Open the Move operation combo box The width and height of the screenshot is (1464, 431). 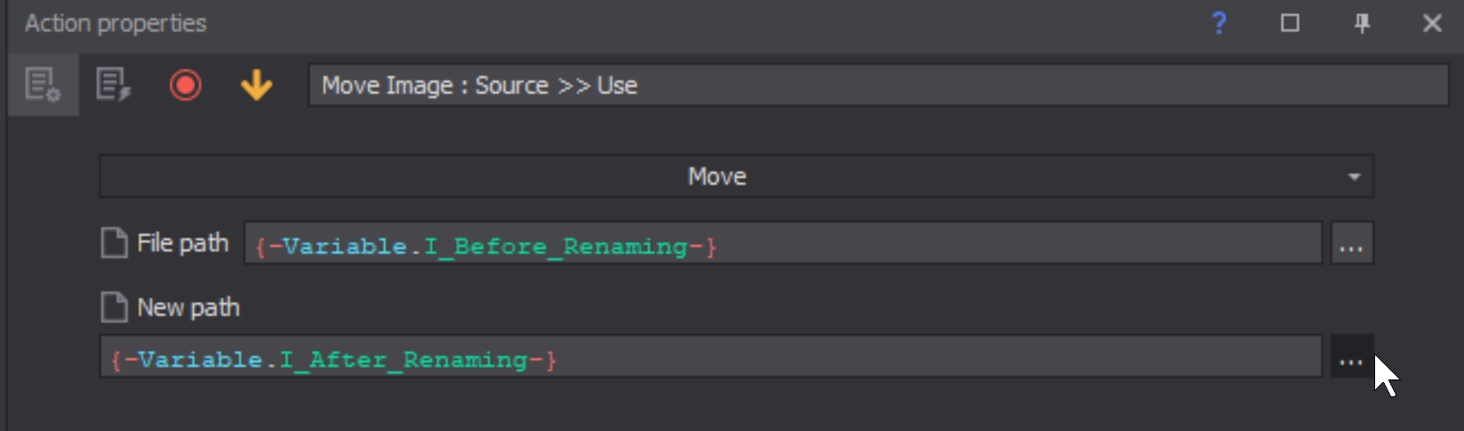[736, 176]
